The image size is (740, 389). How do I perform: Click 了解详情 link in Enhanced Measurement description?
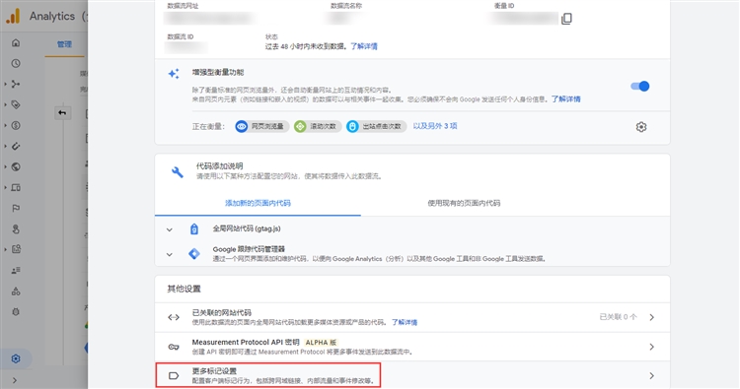pyautogui.click(x=566, y=98)
